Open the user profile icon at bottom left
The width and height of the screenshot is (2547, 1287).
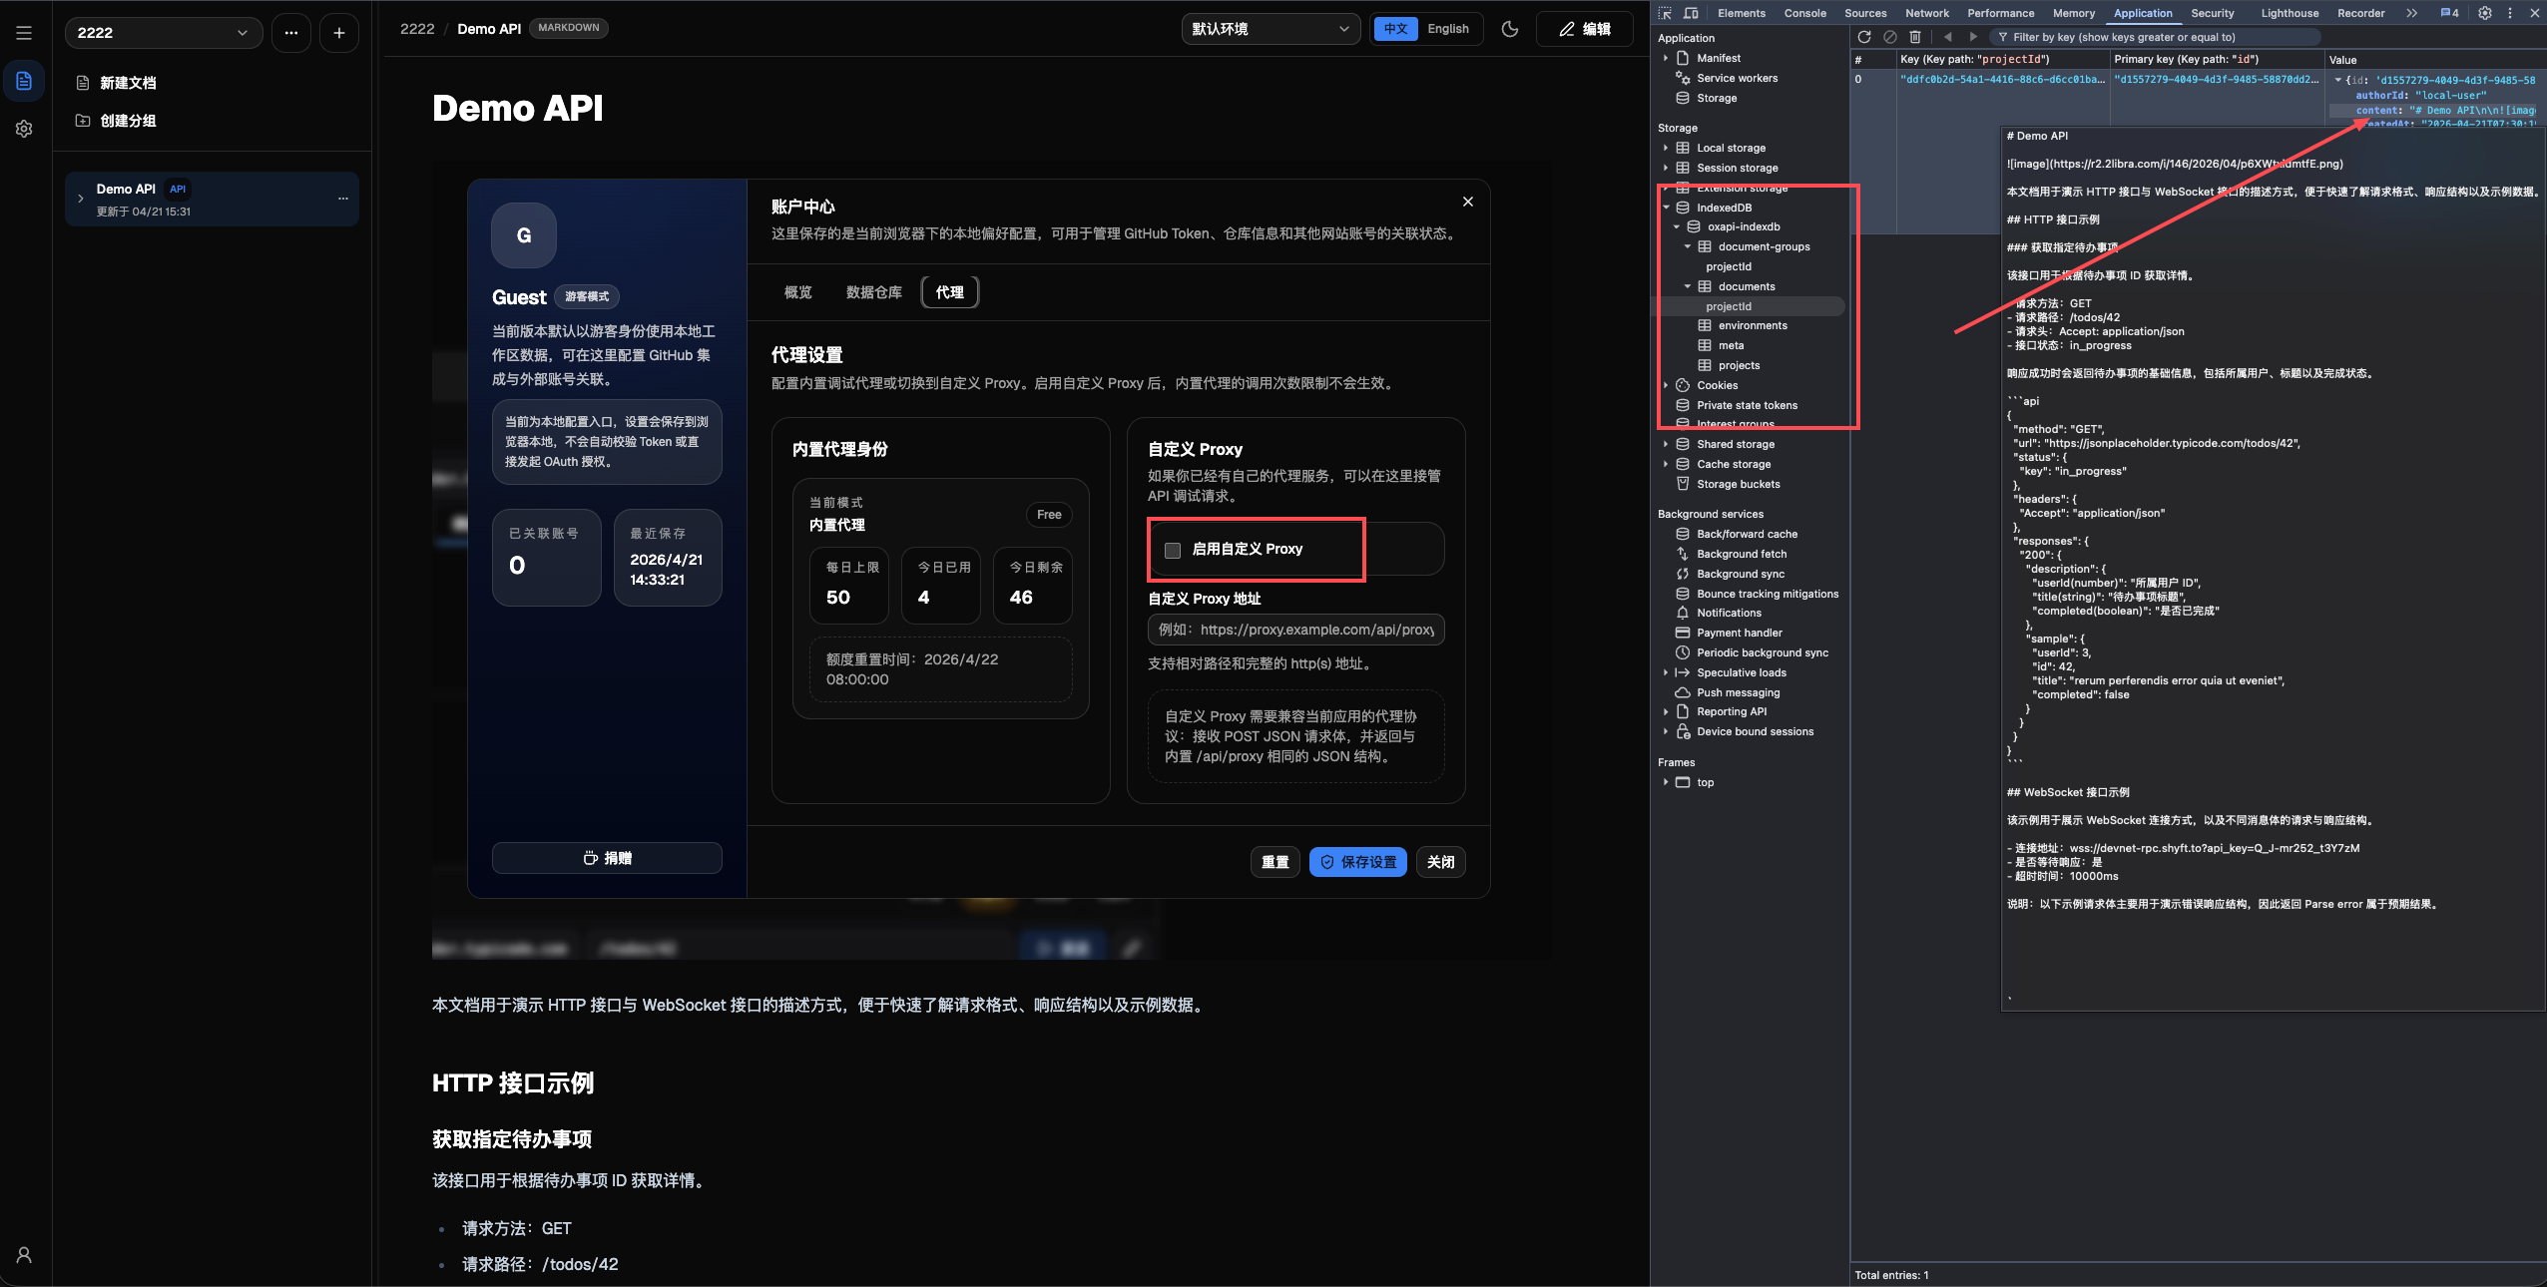pyautogui.click(x=24, y=1255)
